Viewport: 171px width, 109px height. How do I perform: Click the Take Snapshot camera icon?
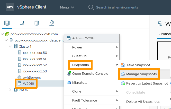coord(123,65)
